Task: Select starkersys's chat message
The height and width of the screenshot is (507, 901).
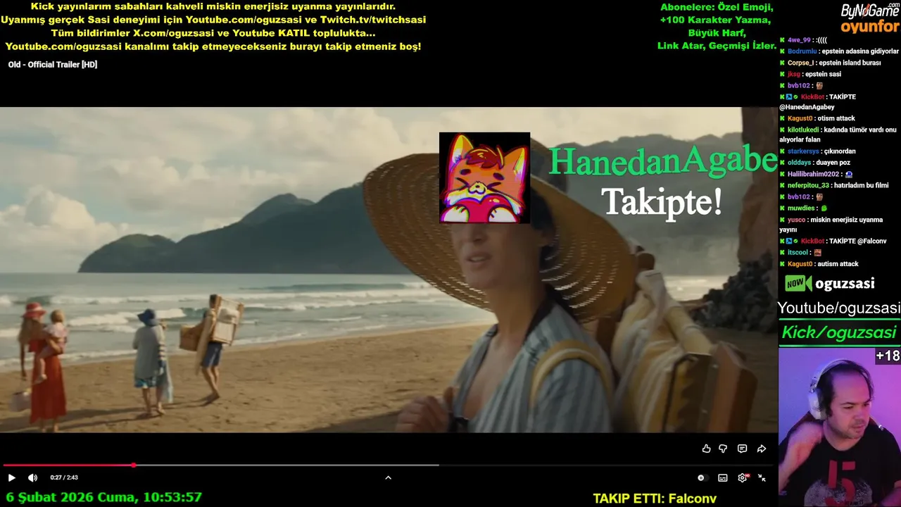Action: coord(817,151)
